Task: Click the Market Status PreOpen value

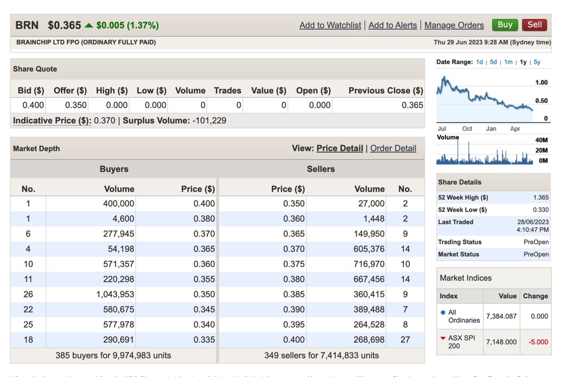Action: [536, 254]
